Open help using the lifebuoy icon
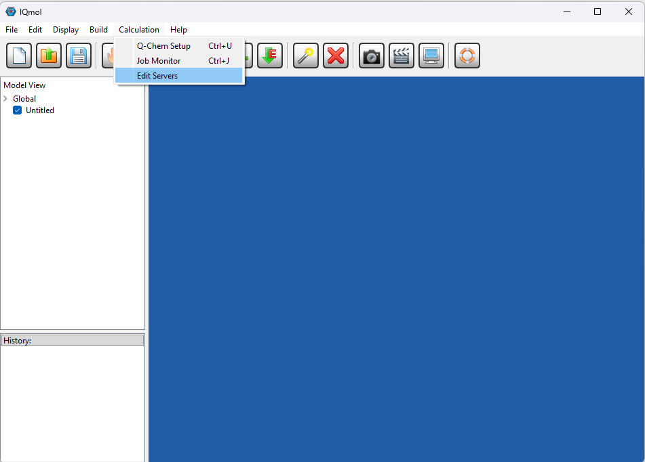Viewport: 645px width, 462px height. tap(467, 56)
